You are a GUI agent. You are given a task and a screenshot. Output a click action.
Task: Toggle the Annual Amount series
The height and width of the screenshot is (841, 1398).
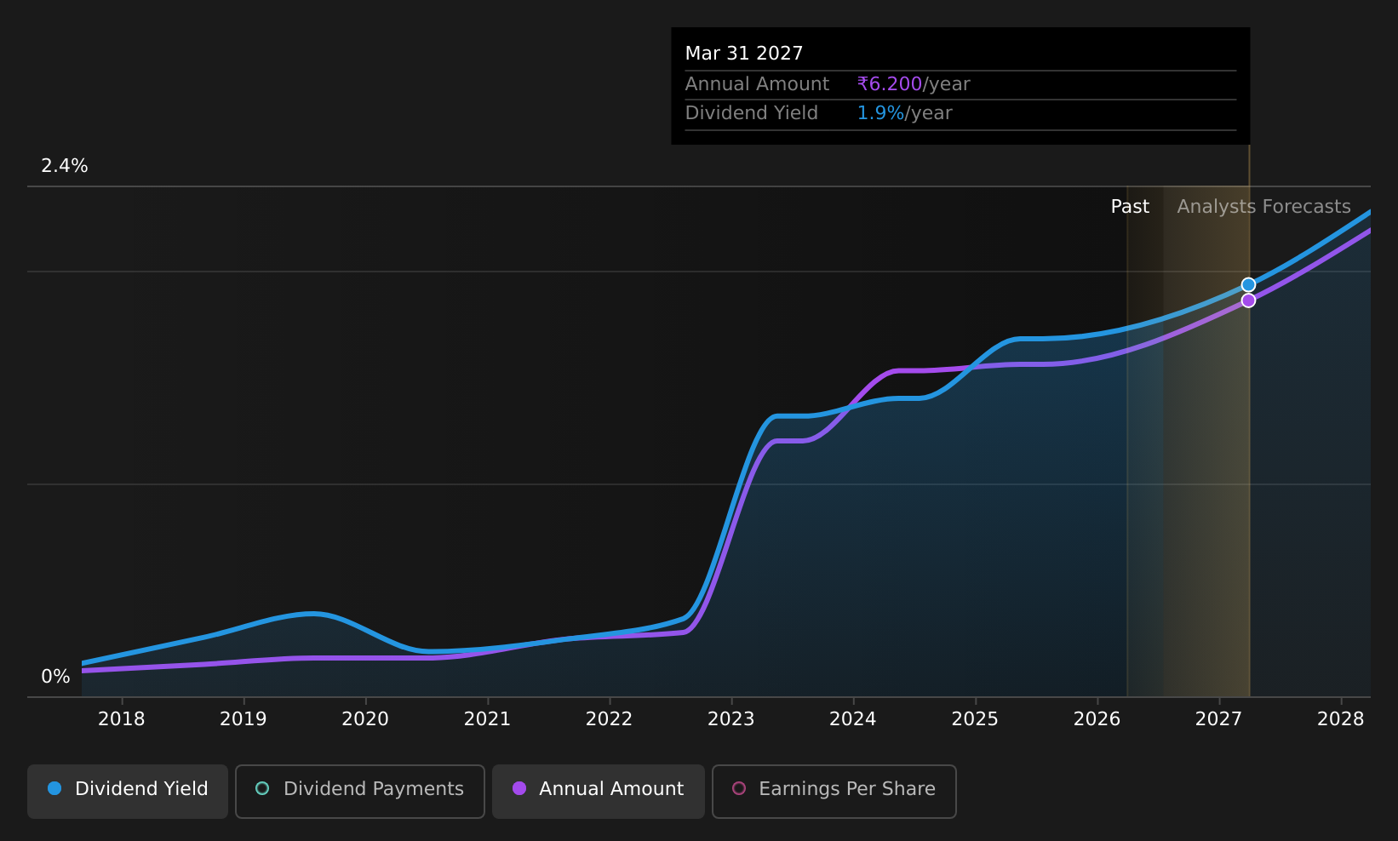click(599, 791)
